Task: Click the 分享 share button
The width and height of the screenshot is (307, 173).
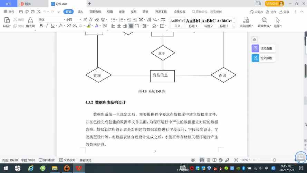Action: click(x=284, y=12)
